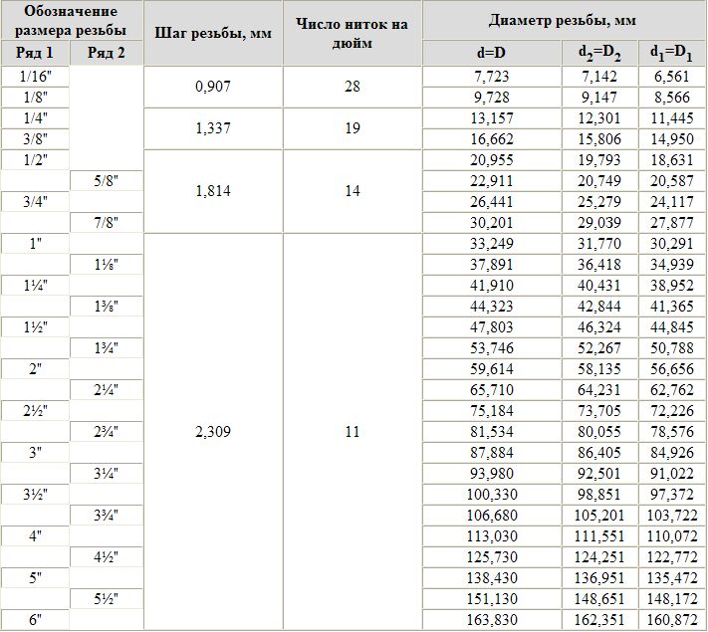The width and height of the screenshot is (708, 632).
Task: Select the 3¾" cell in Ряд 2
Action: (x=107, y=516)
